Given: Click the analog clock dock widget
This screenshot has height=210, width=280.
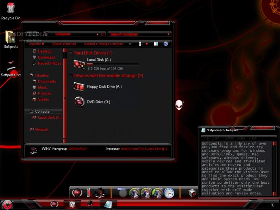Looking at the screenshot, I should 169,193.
